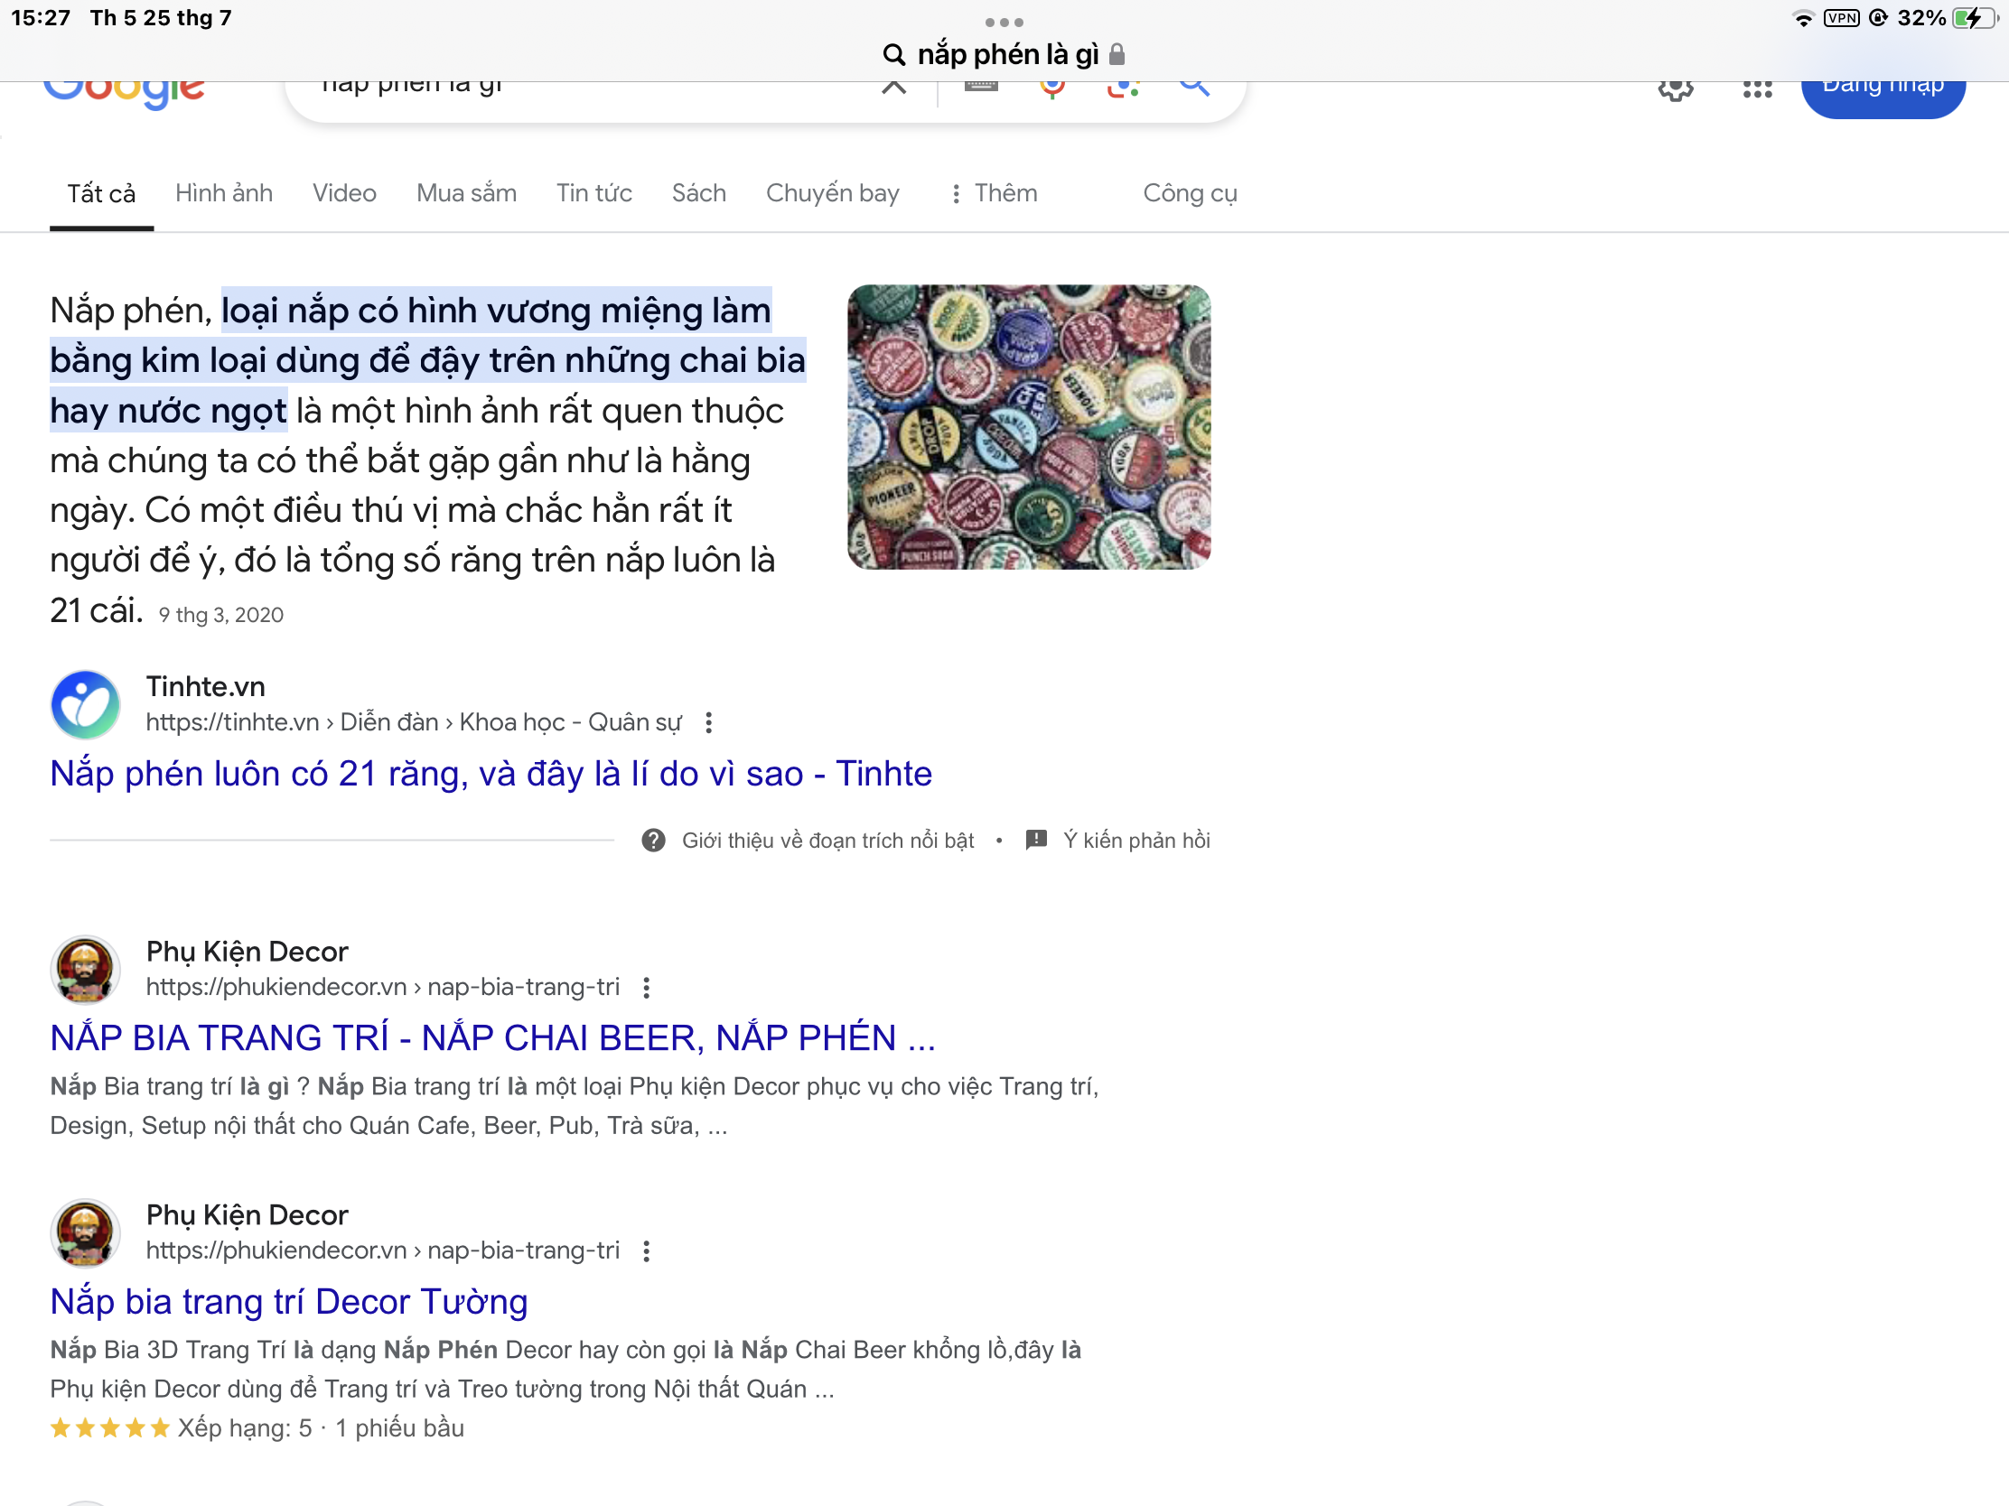Open three-dot menu beside Tinhte URL
2009x1506 pixels.
[x=708, y=722]
